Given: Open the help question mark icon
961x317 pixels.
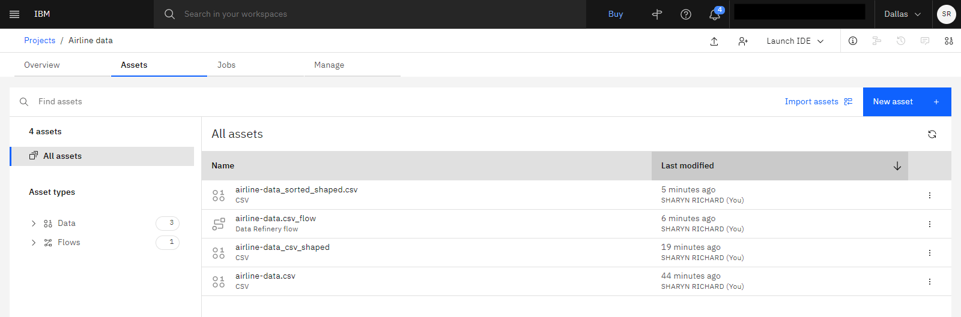Looking at the screenshot, I should 686,14.
